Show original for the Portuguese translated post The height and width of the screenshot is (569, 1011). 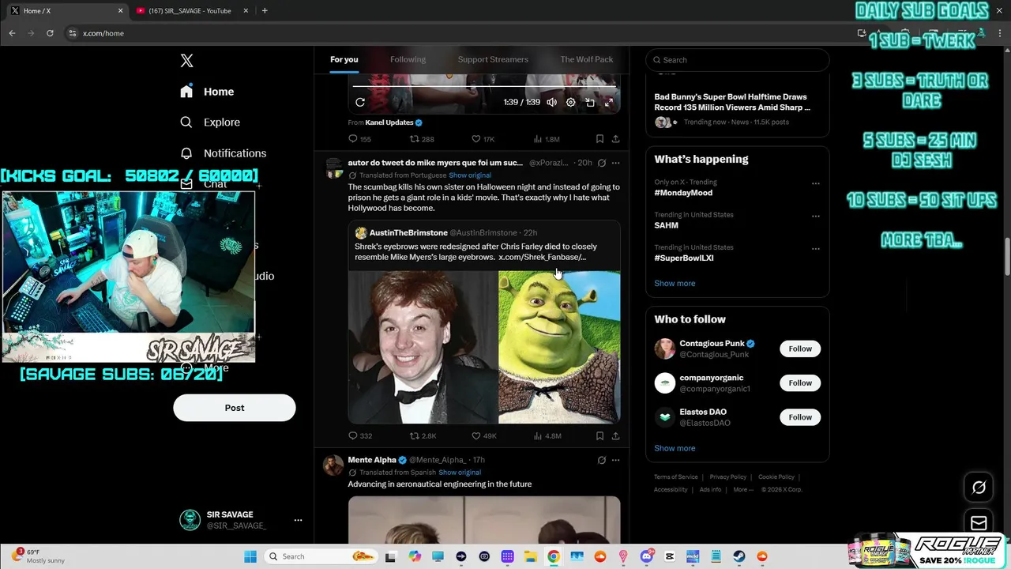[470, 175]
